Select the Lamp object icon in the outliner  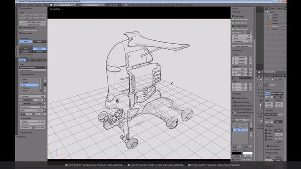271,29
